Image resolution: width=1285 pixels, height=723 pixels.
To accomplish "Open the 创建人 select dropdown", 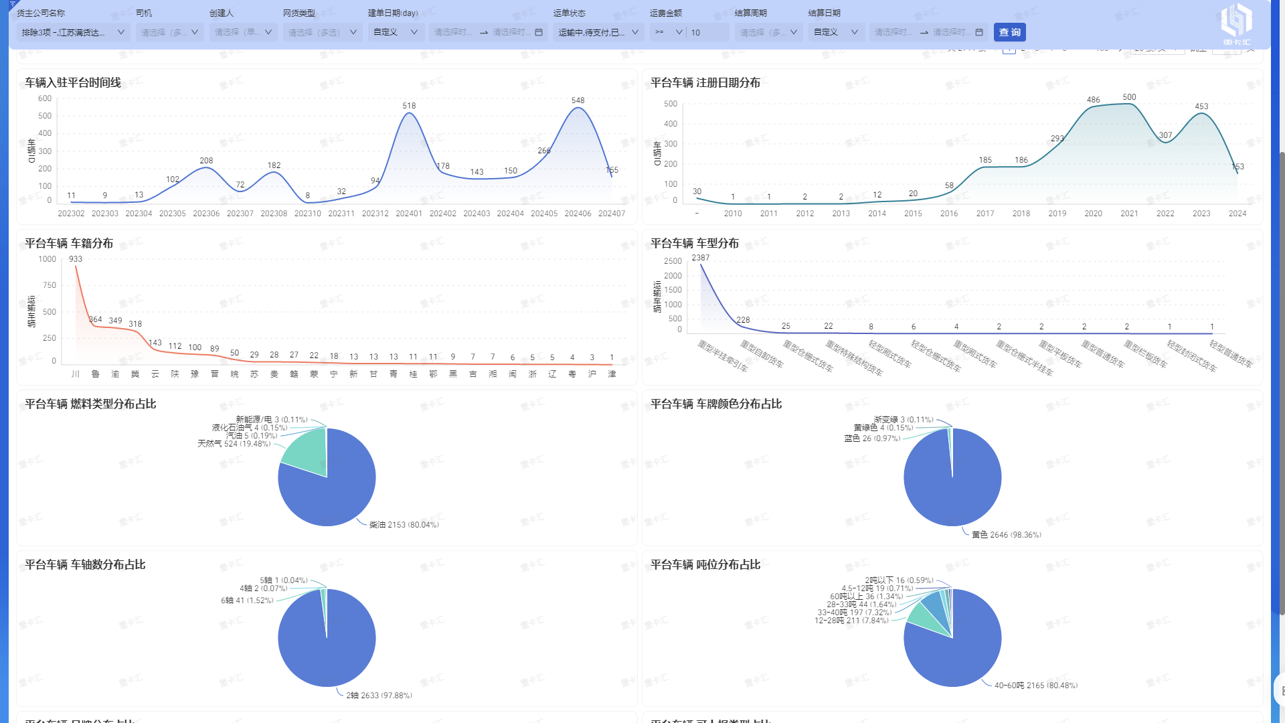I will (x=244, y=32).
